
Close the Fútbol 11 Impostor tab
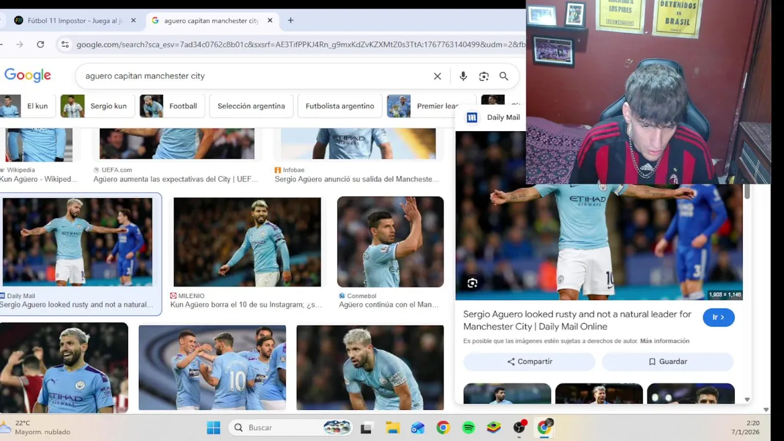coord(134,20)
